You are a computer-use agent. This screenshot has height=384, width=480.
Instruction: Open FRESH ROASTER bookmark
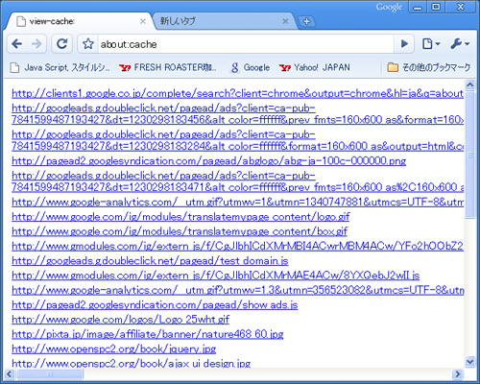[168, 67]
